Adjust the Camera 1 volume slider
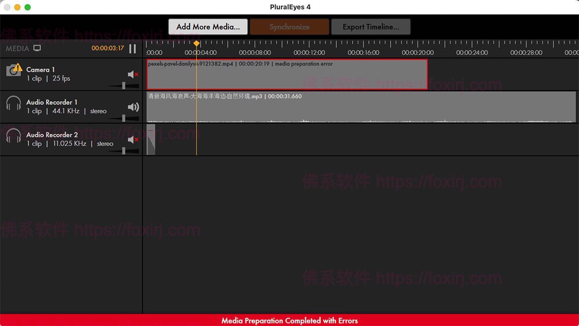The height and width of the screenshot is (326, 579). [124, 85]
